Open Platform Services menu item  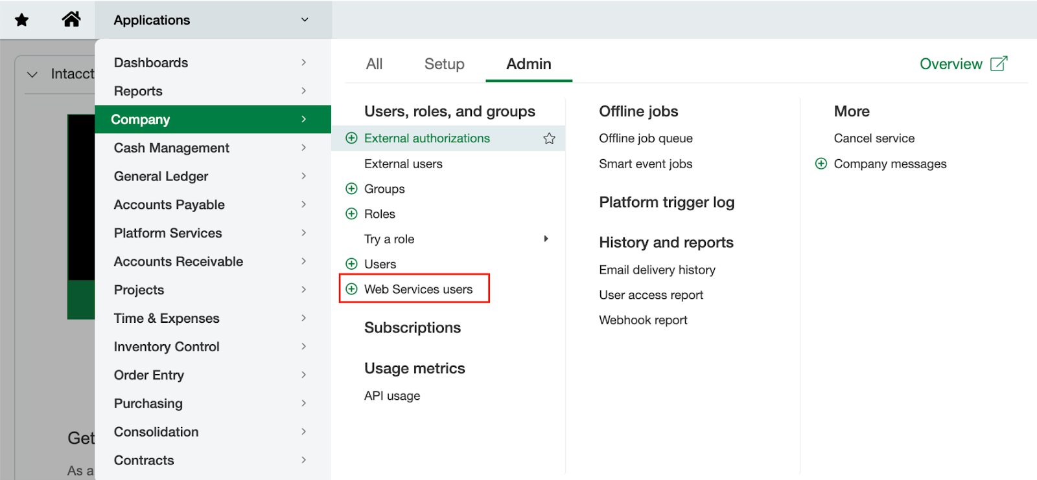(213, 233)
